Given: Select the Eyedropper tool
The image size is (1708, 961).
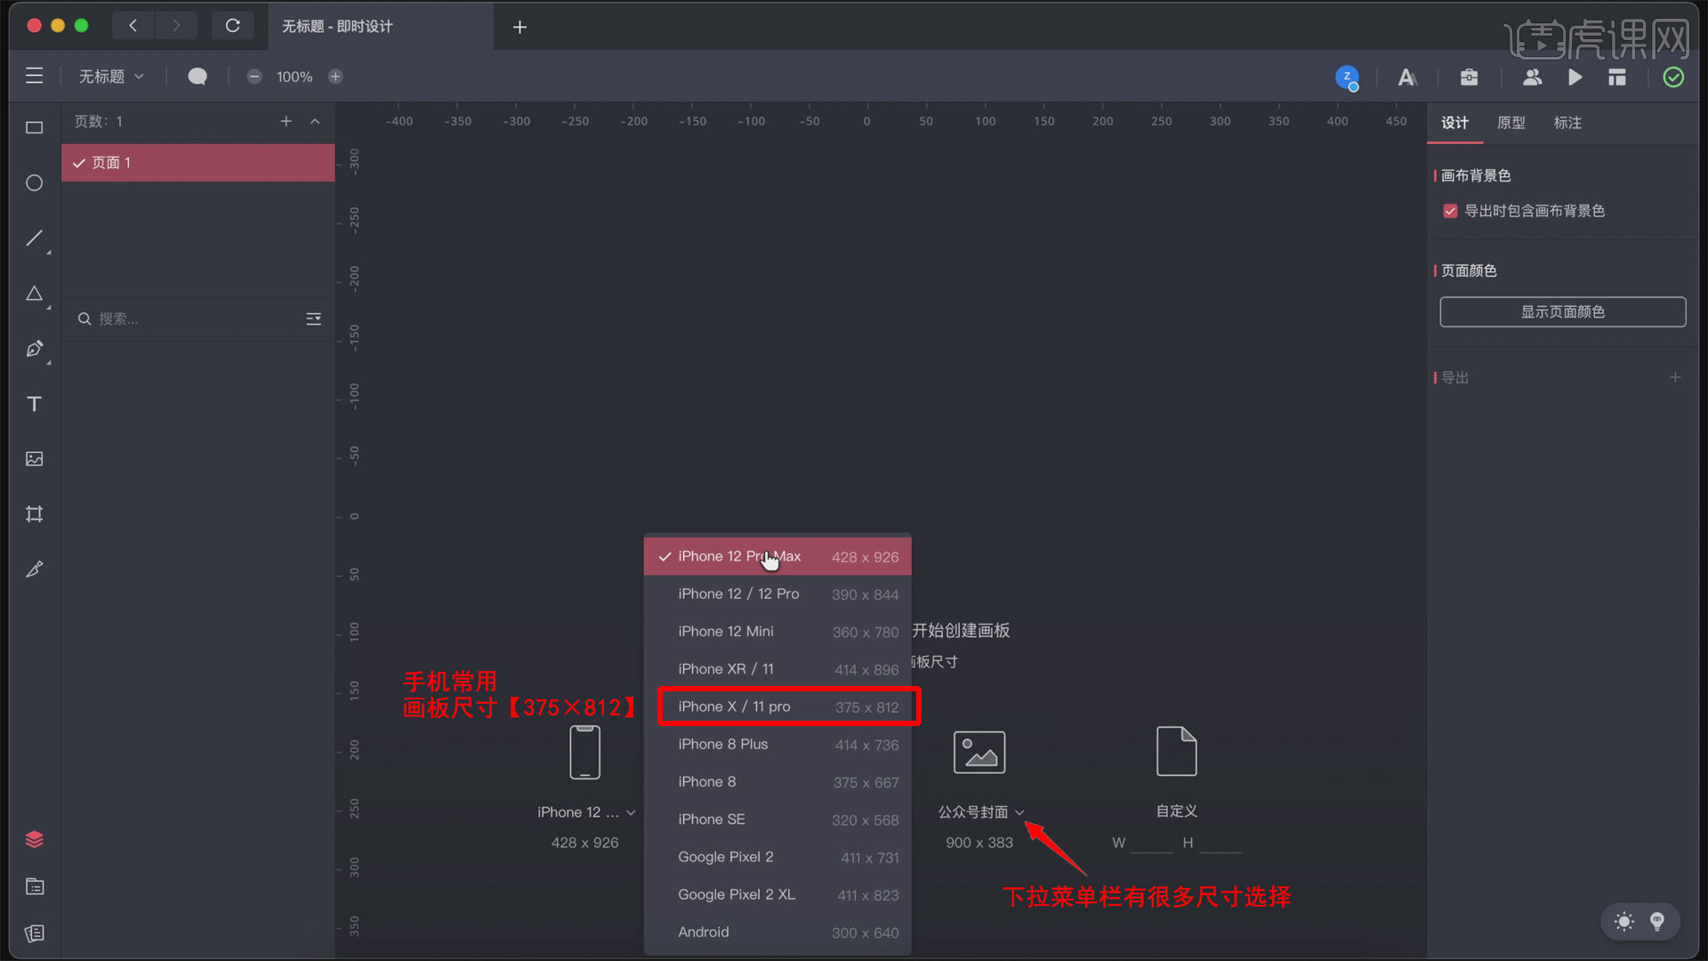Looking at the screenshot, I should (34, 569).
